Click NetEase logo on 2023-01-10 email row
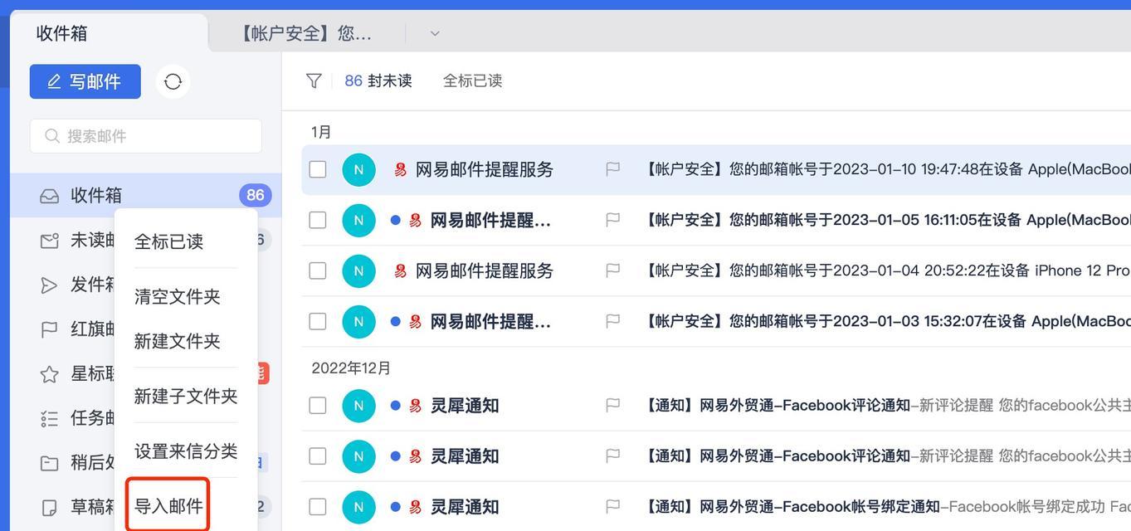This screenshot has width=1131, height=531. [x=400, y=169]
